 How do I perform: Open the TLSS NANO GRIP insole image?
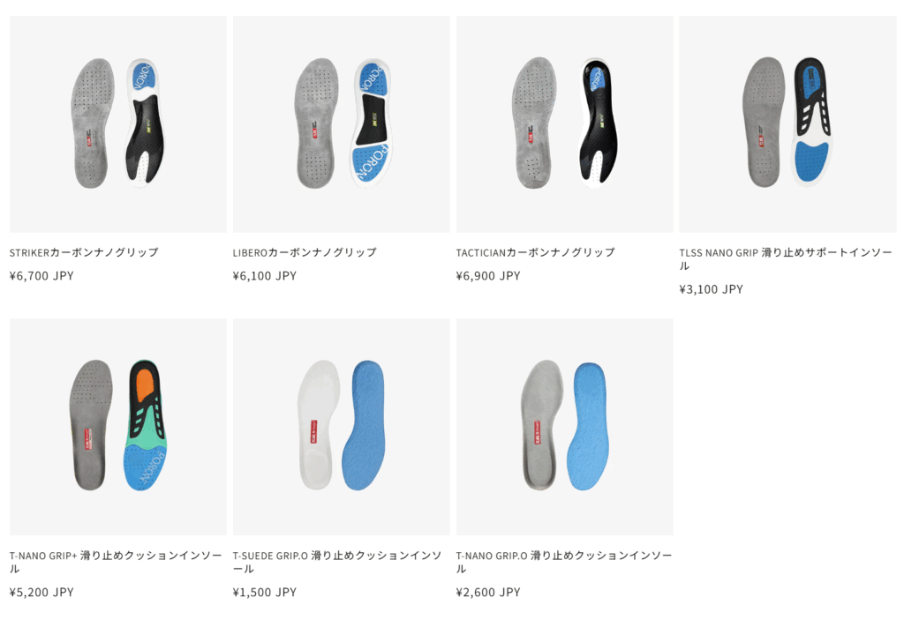click(x=787, y=124)
